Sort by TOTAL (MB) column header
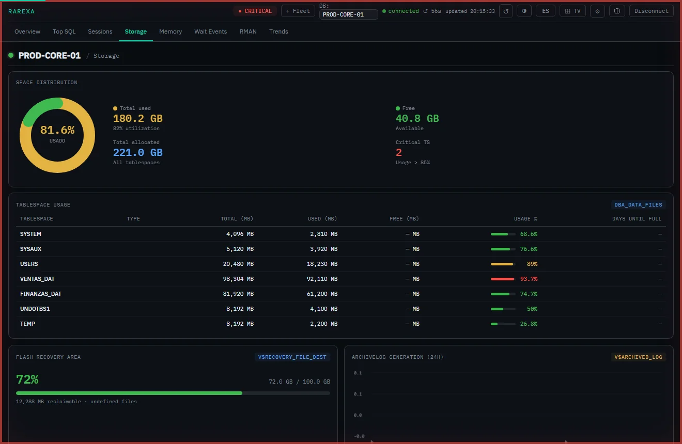This screenshot has width=682, height=444. click(x=237, y=219)
